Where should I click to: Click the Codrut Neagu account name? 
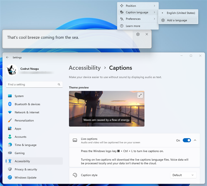coord(30,69)
